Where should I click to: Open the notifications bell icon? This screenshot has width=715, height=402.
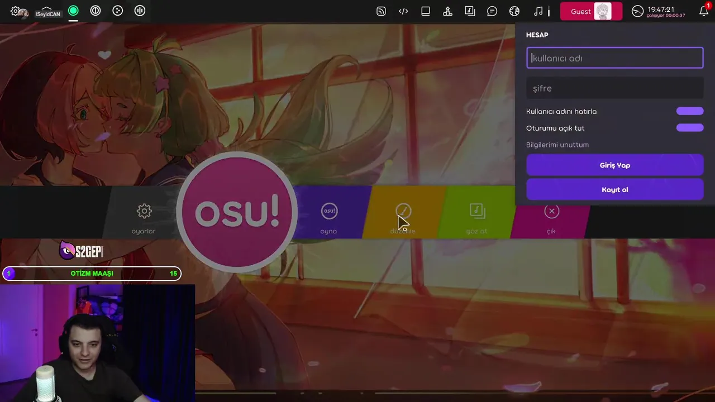(704, 11)
